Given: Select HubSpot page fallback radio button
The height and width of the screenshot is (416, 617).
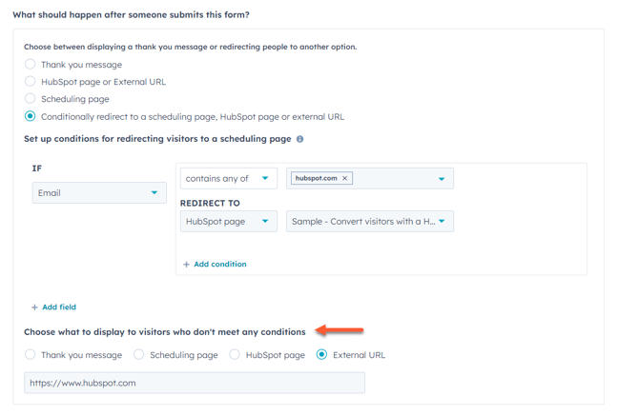Looking at the screenshot, I should click(235, 354).
